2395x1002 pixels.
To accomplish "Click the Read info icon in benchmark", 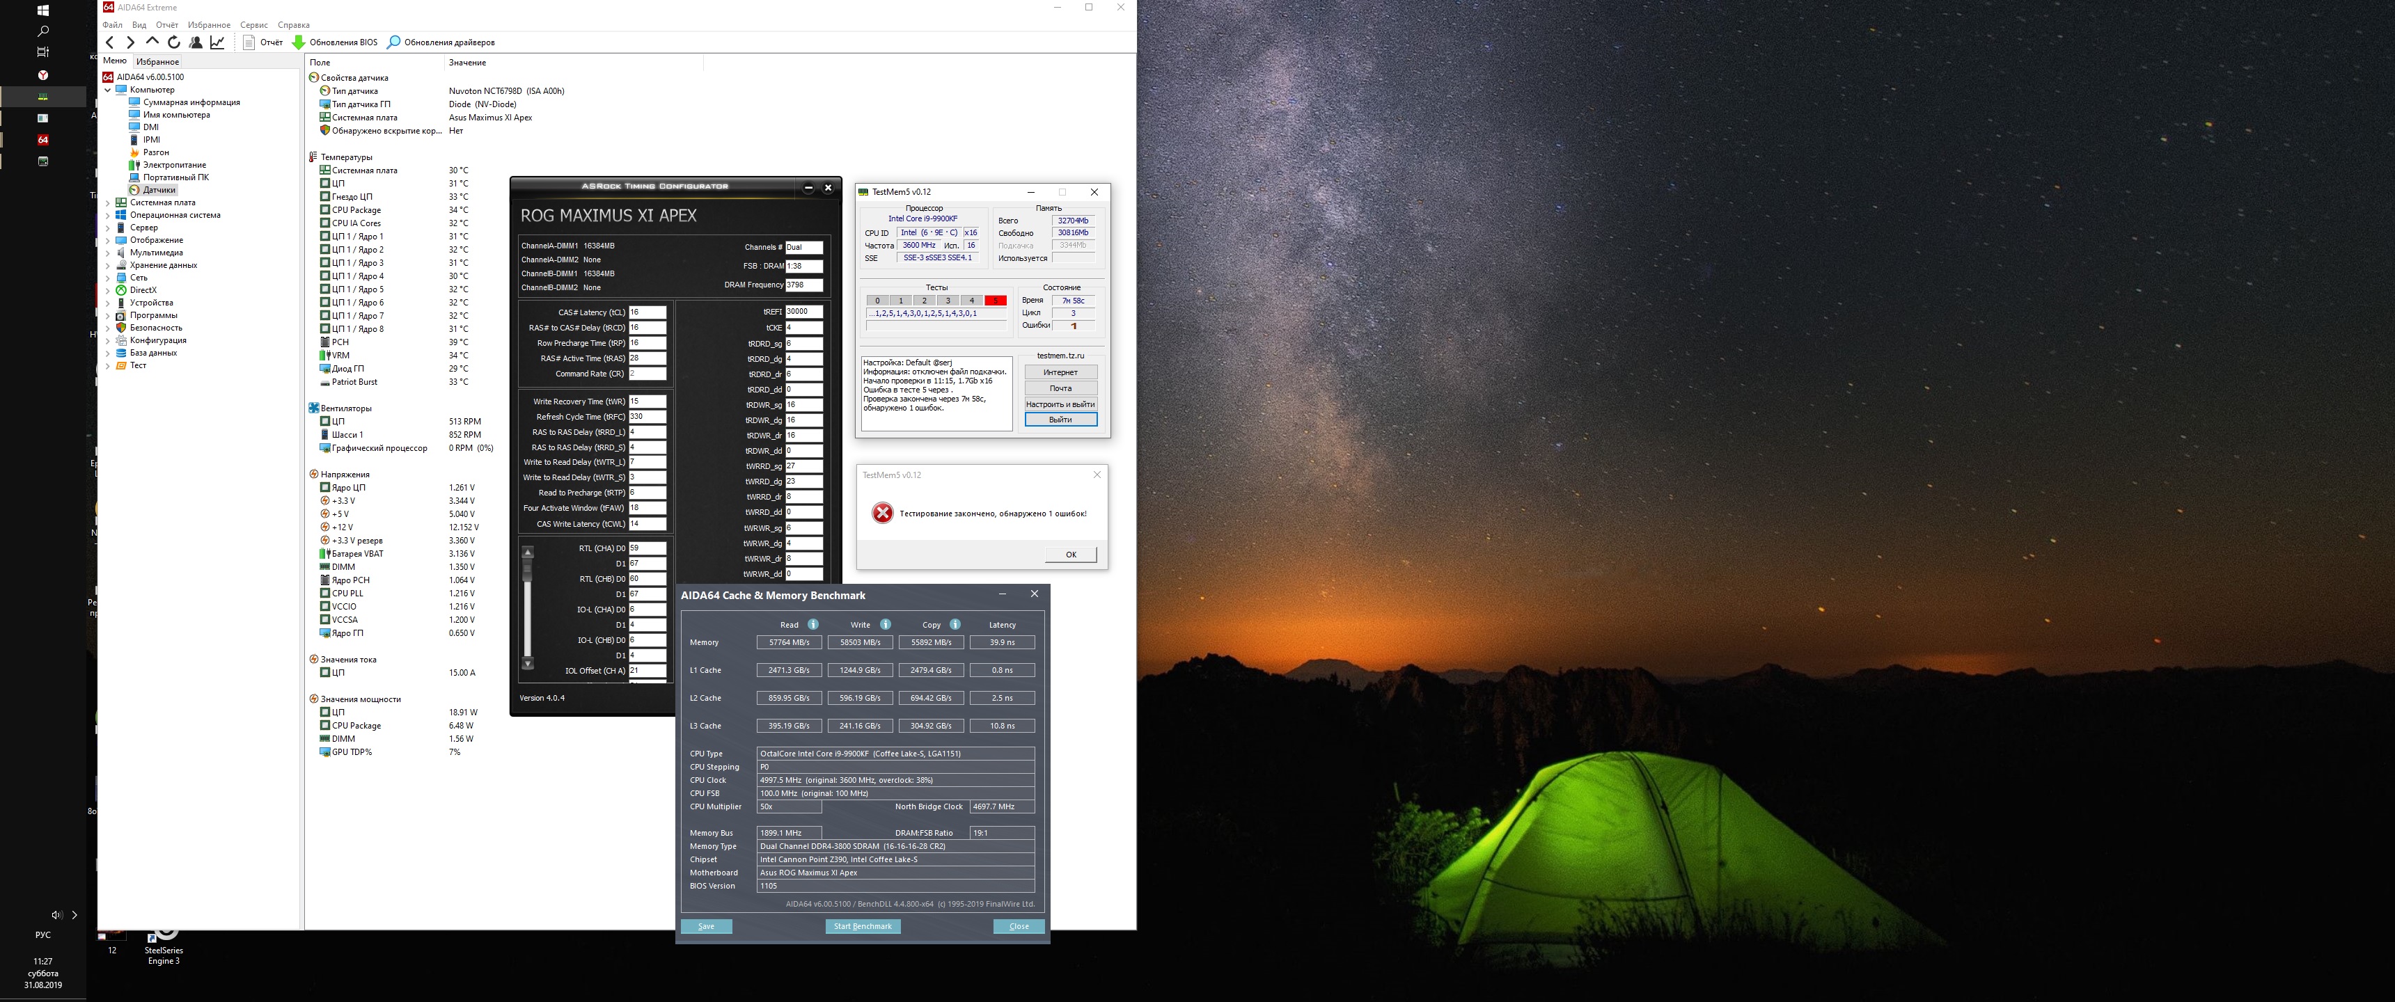I will click(x=812, y=625).
